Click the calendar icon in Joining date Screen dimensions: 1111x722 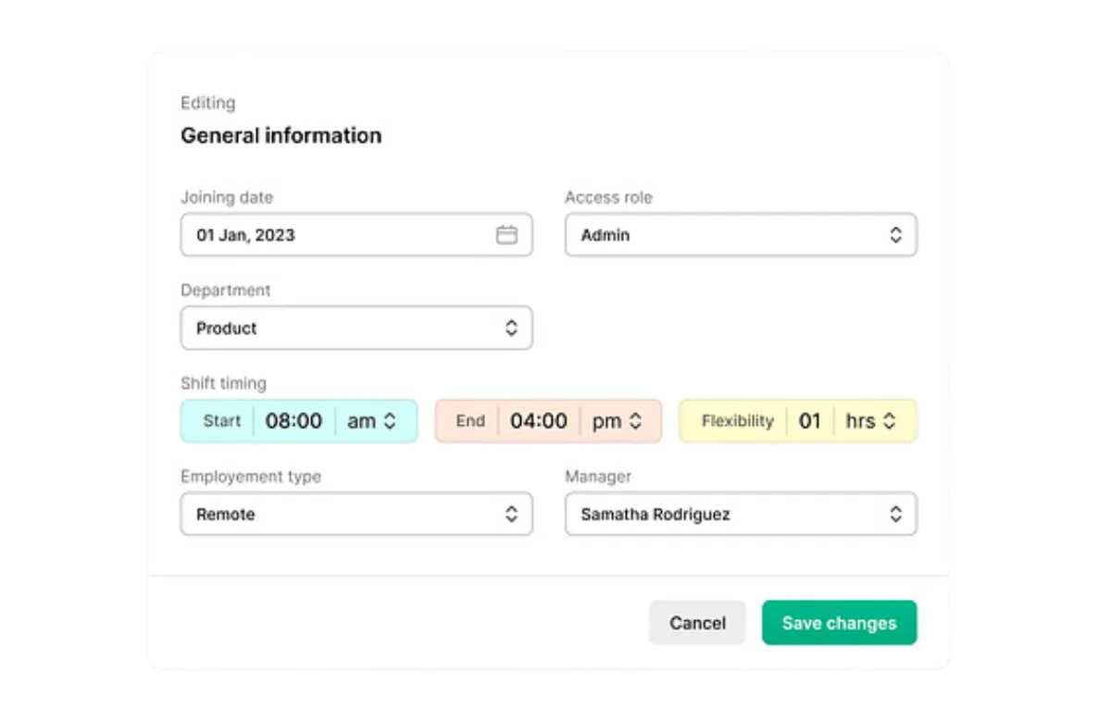506,235
